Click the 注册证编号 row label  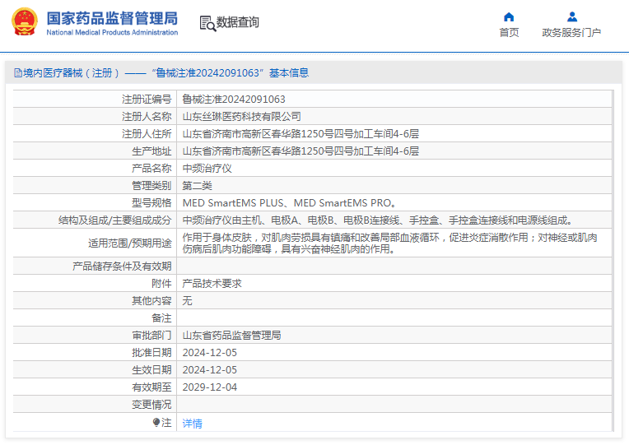click(x=147, y=99)
